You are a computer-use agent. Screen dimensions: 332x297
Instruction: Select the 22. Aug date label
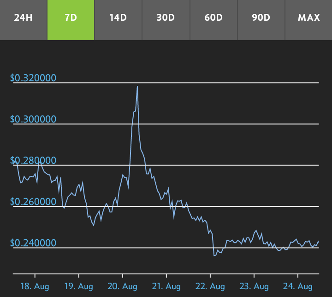coord(210,286)
